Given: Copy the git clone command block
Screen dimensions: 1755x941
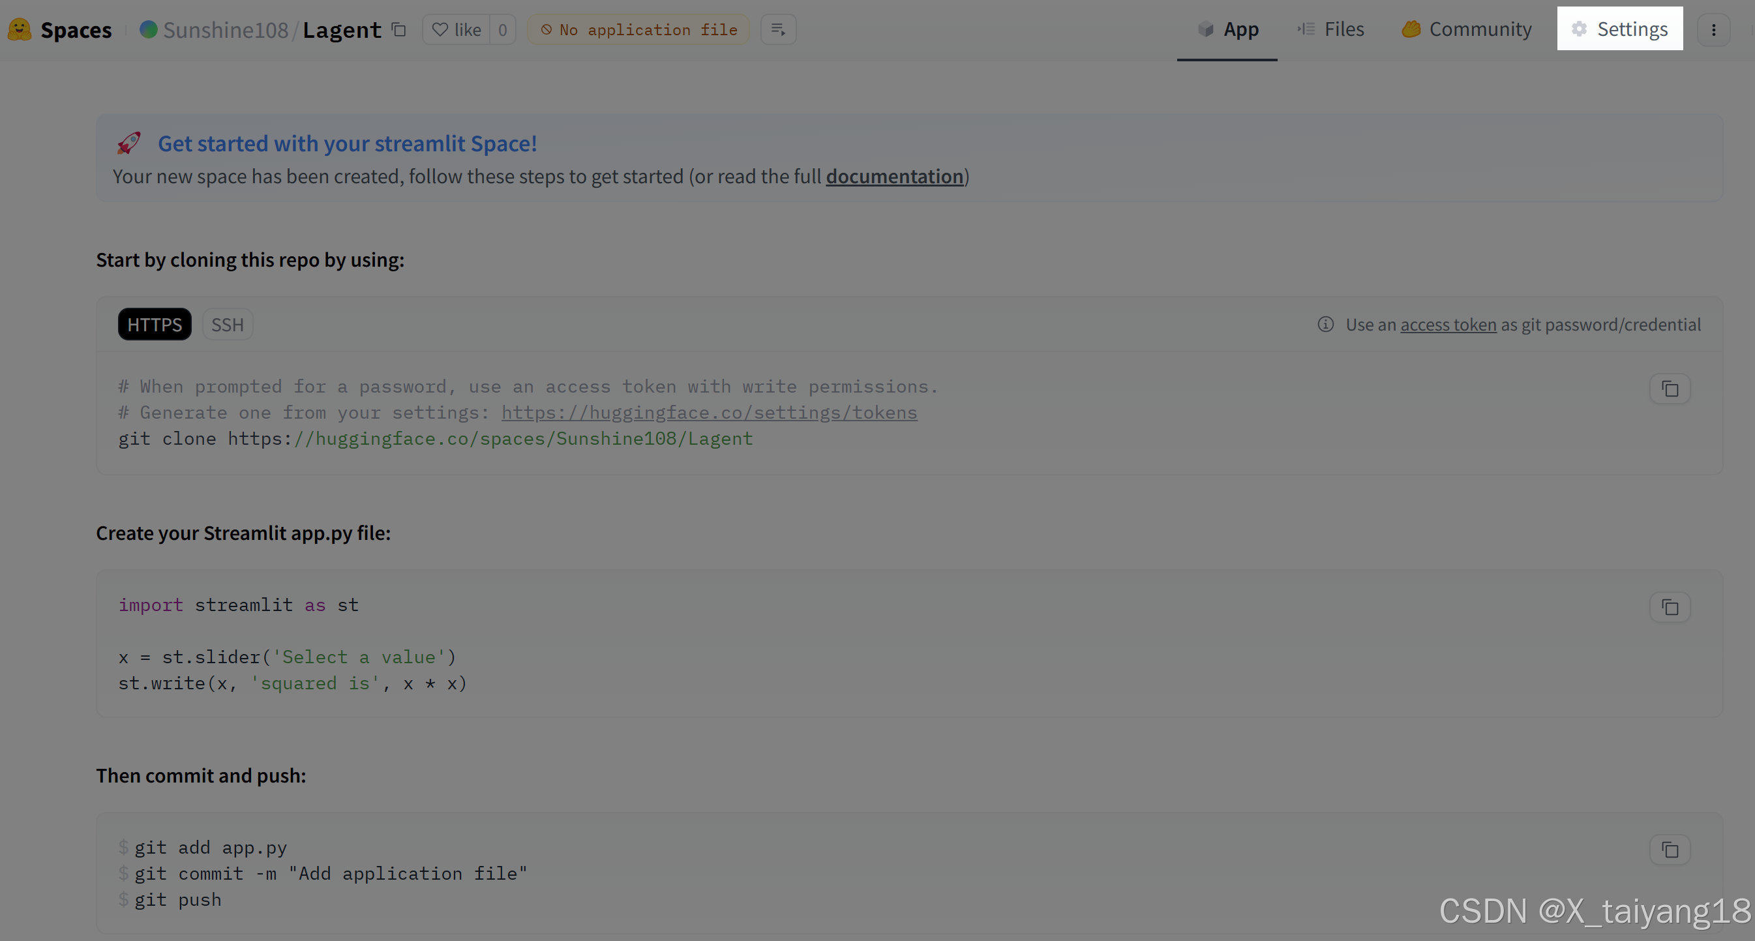Looking at the screenshot, I should 1669,389.
